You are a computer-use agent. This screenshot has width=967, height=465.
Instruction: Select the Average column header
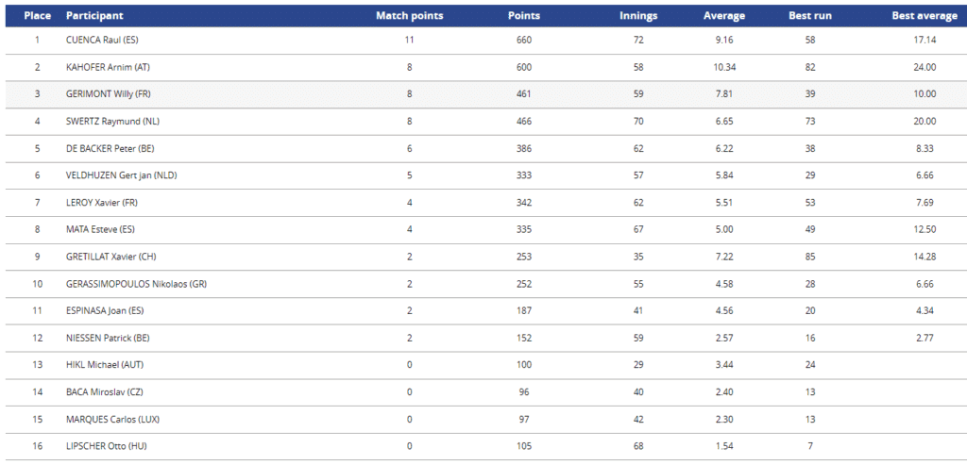click(x=724, y=16)
